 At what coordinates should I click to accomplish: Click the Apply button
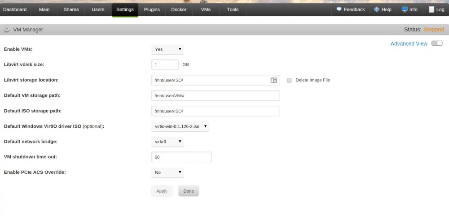point(162,191)
